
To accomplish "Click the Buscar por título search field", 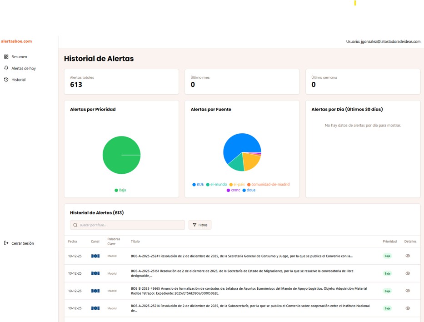I will coord(127,225).
